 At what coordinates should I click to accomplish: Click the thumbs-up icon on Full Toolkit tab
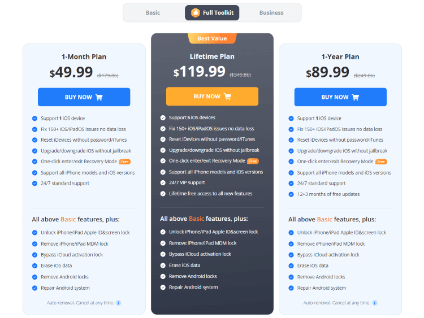point(196,12)
